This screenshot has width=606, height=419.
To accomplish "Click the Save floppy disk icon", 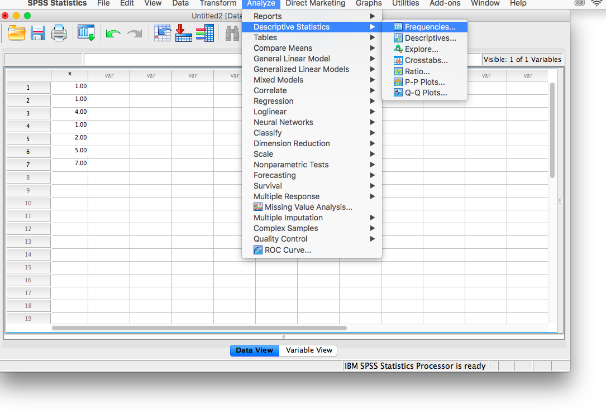I will (38, 33).
